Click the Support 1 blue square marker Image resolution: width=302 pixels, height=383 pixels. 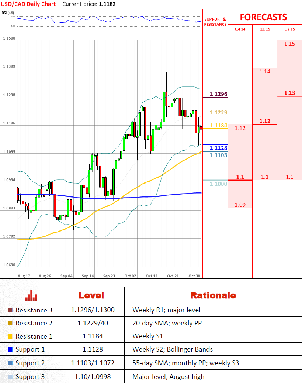click(x=10, y=349)
